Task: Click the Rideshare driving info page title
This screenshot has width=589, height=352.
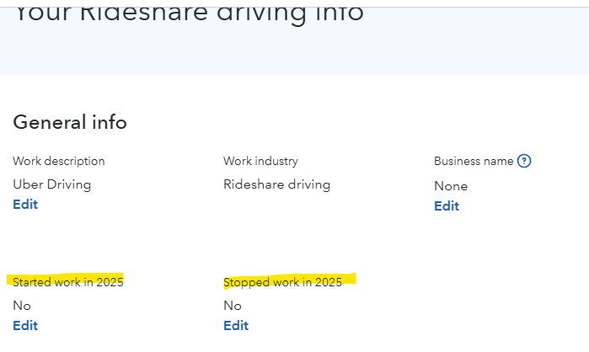Action: pos(190,13)
